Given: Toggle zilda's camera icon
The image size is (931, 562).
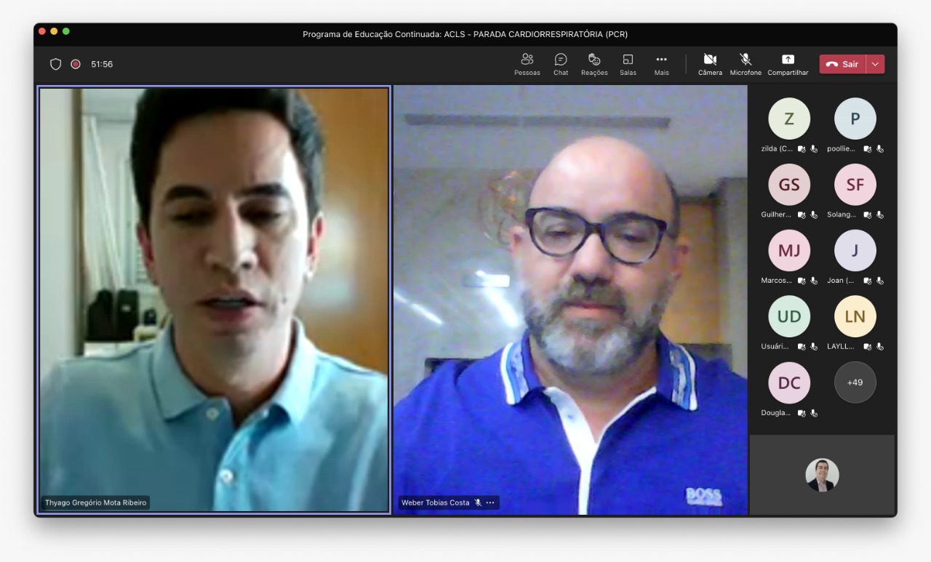Looking at the screenshot, I should [802, 148].
